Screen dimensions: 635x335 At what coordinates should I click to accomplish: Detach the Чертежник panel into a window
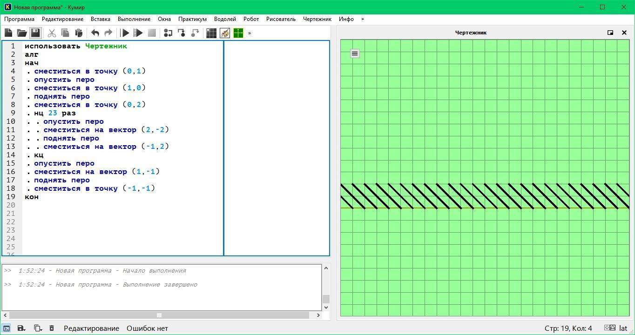[x=610, y=33]
